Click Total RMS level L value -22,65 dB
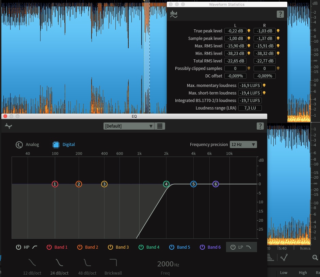 pos(235,61)
